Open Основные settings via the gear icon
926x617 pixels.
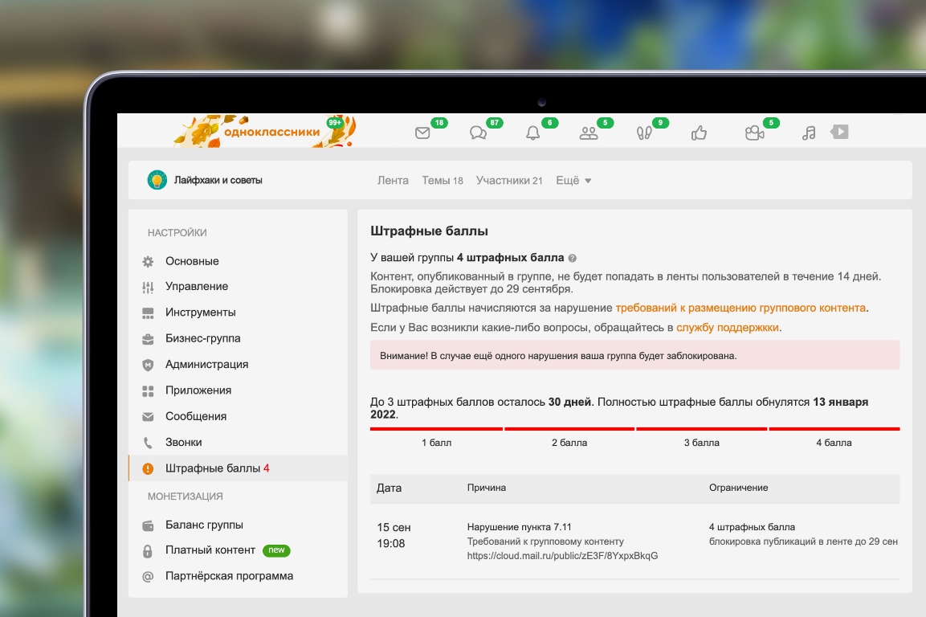(148, 261)
